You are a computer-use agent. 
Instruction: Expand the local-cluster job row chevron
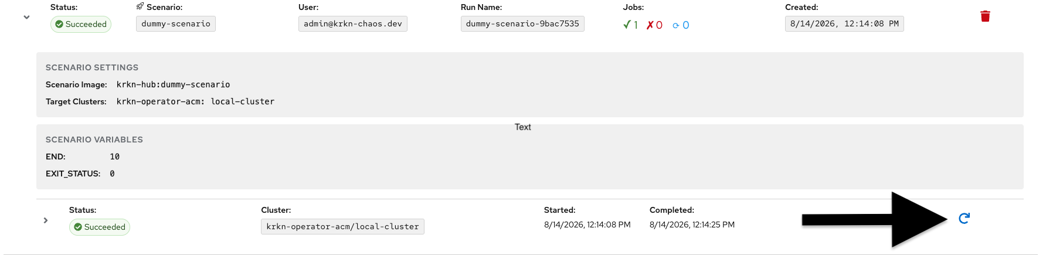pyautogui.click(x=46, y=220)
